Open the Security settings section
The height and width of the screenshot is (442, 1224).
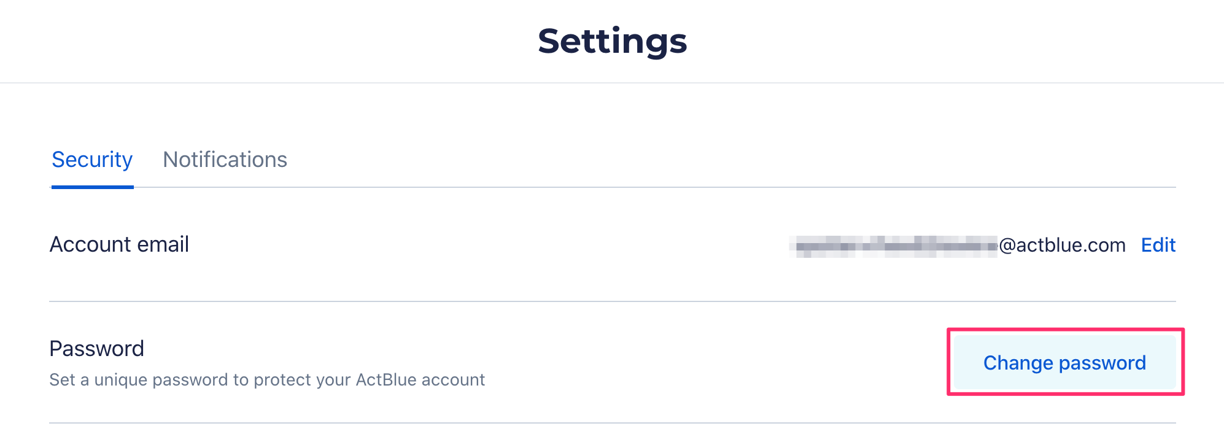point(92,160)
